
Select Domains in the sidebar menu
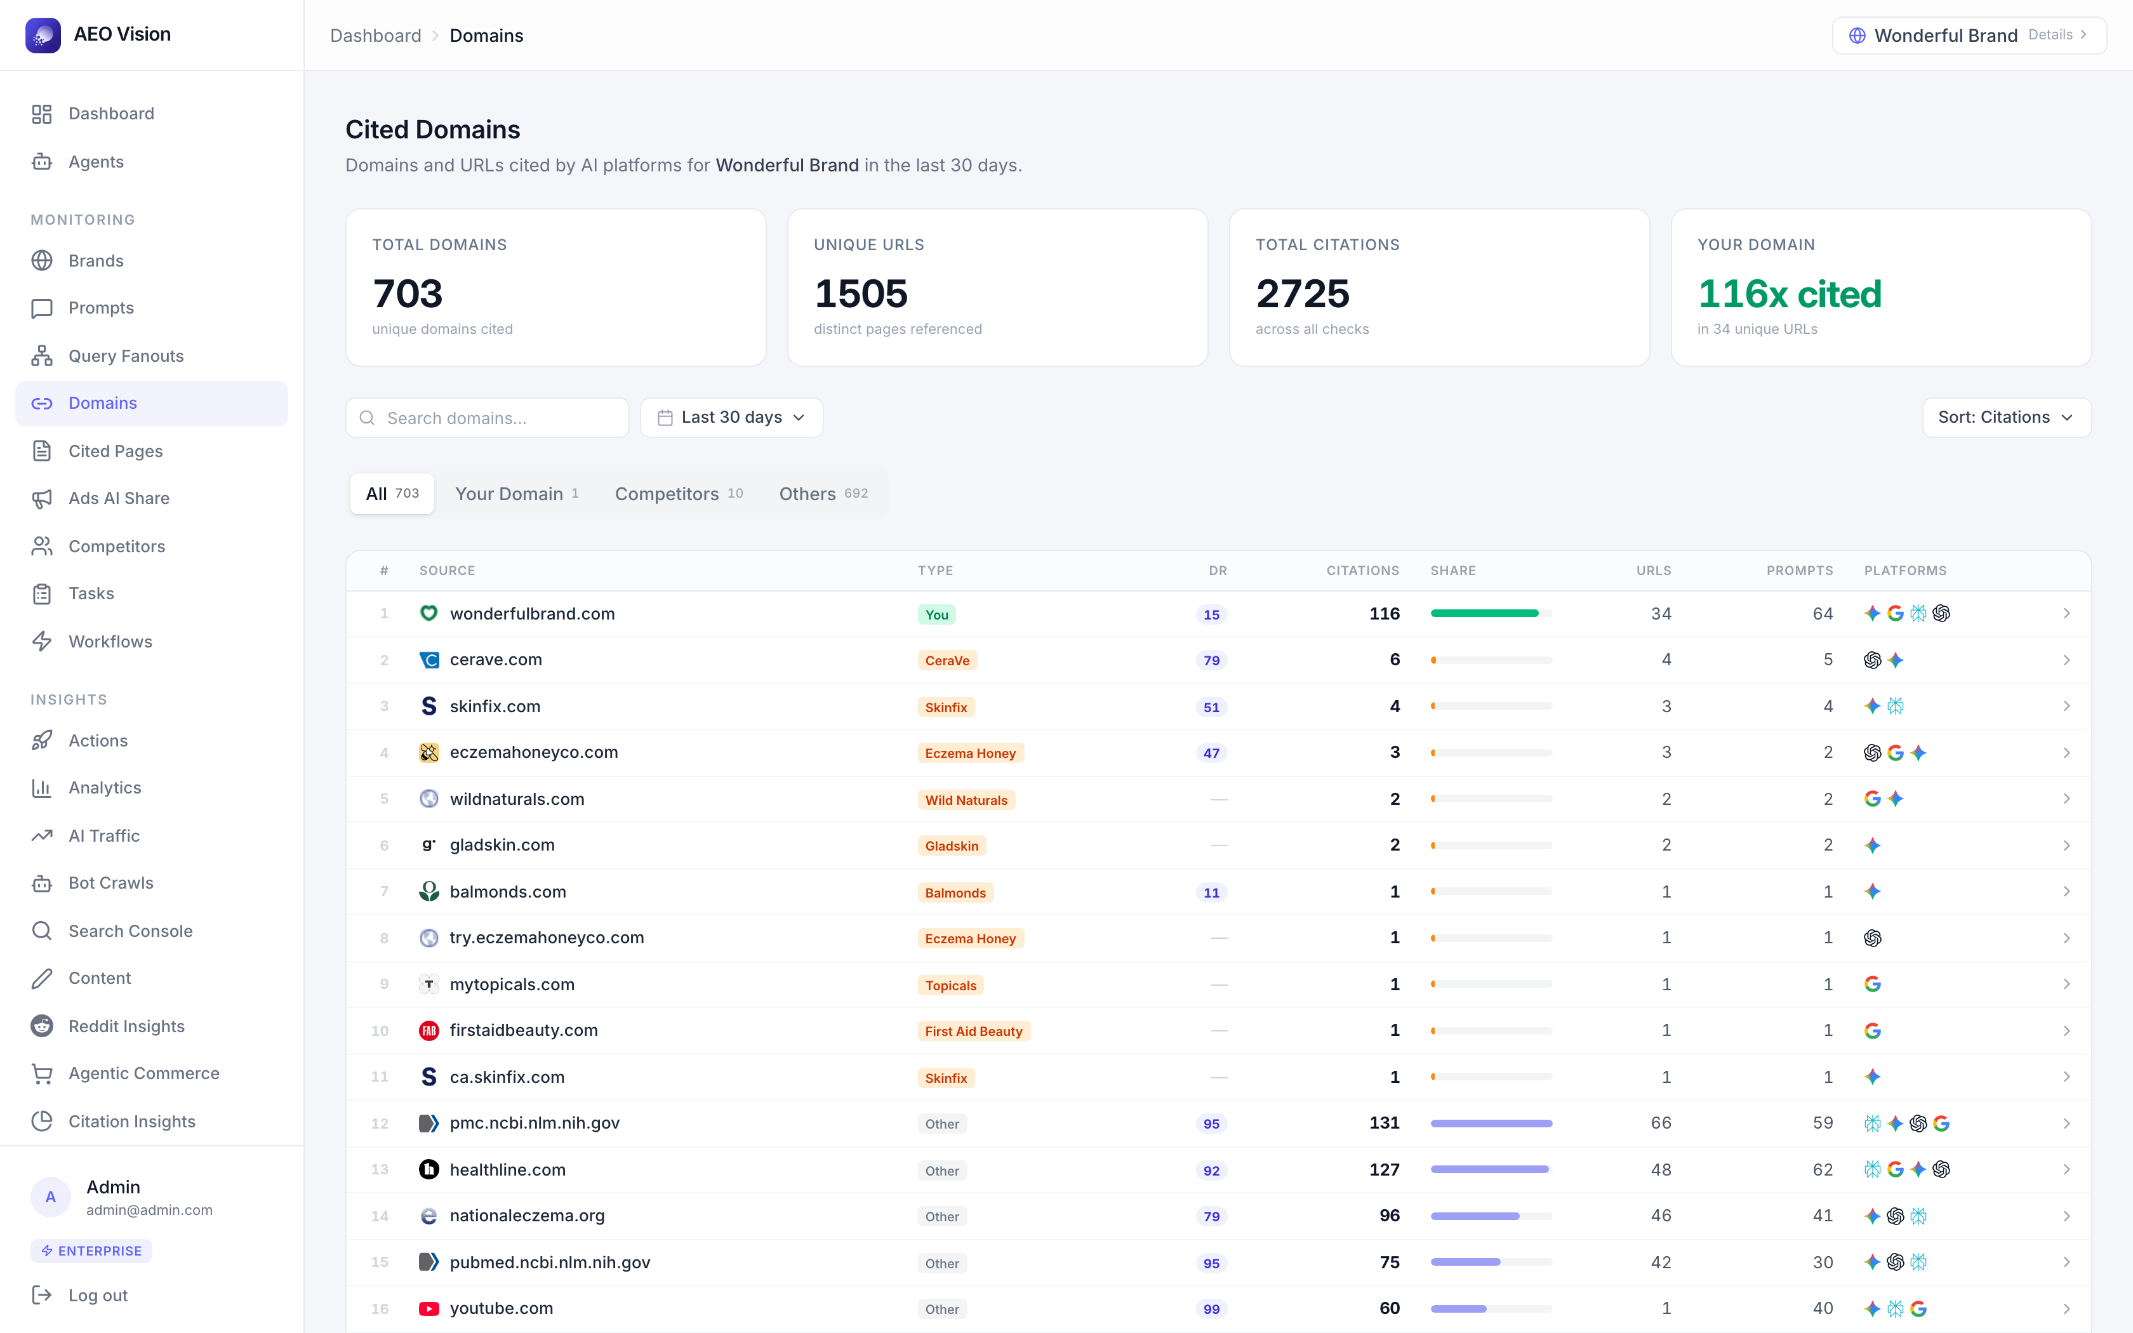pos(152,403)
